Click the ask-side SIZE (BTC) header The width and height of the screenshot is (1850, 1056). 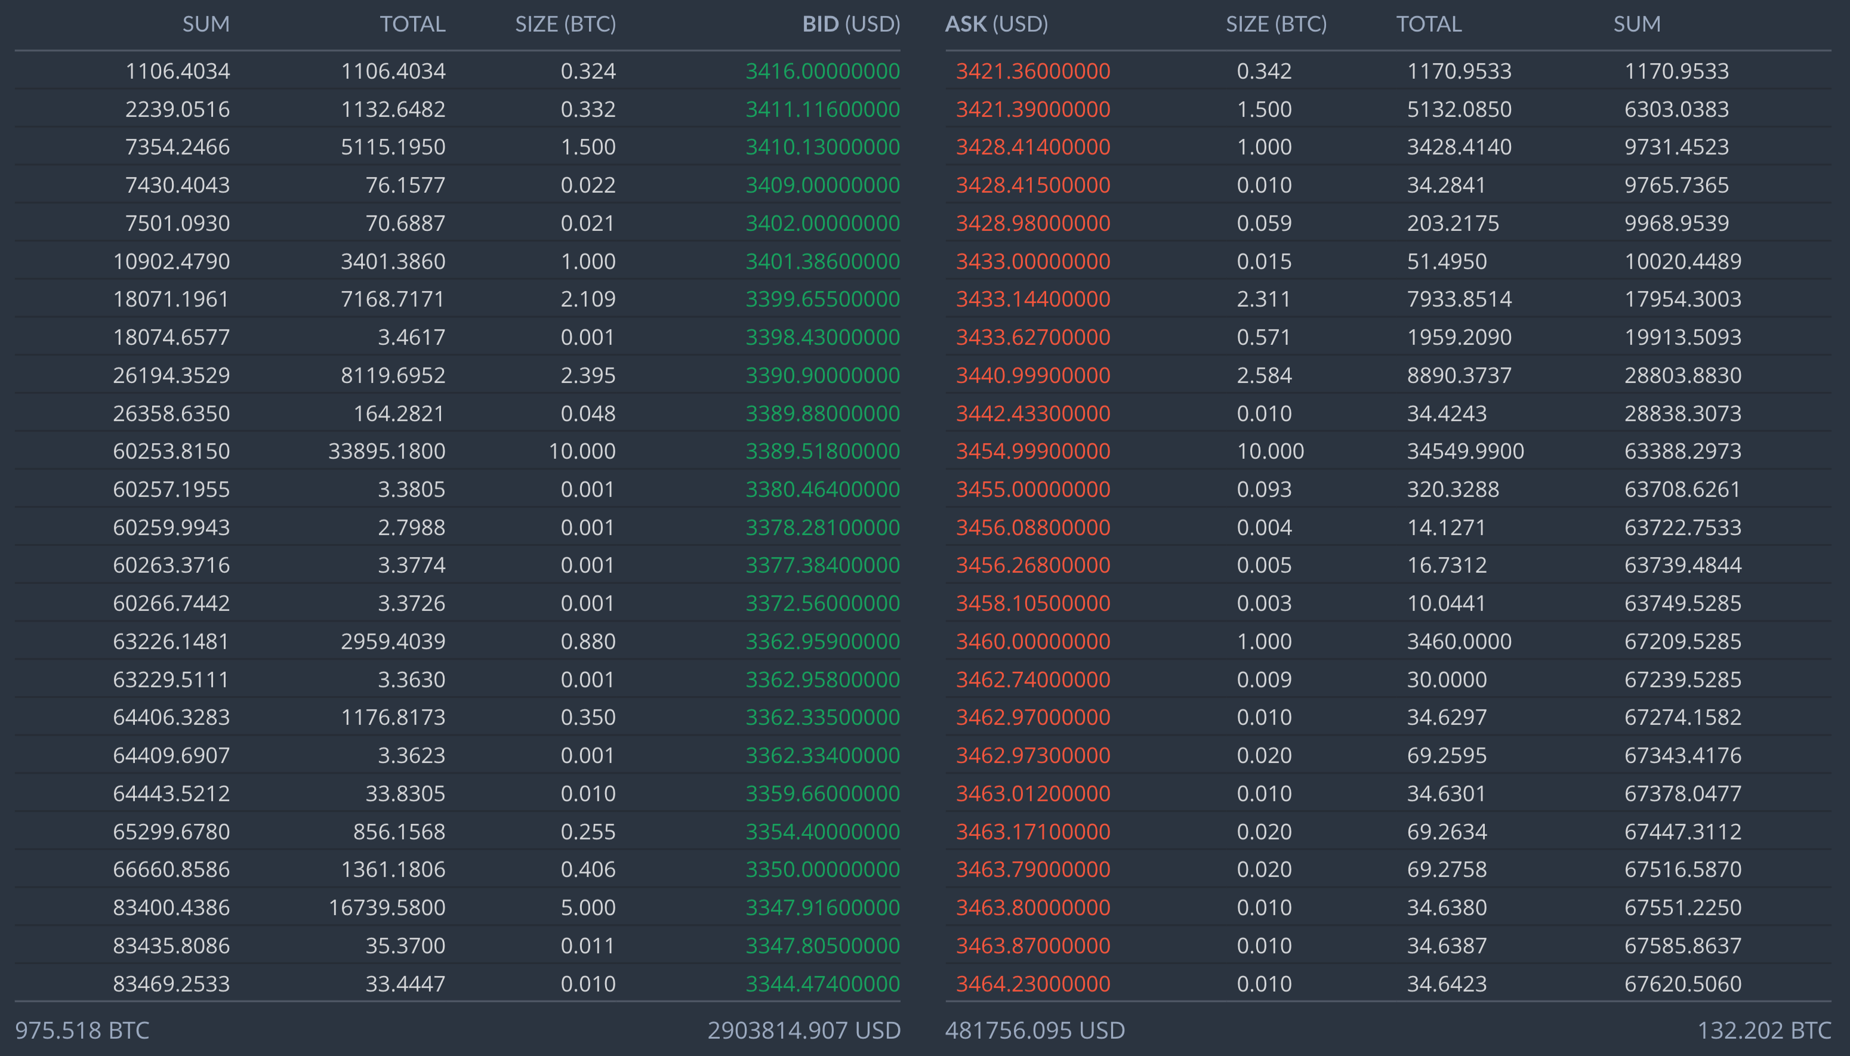(1275, 24)
